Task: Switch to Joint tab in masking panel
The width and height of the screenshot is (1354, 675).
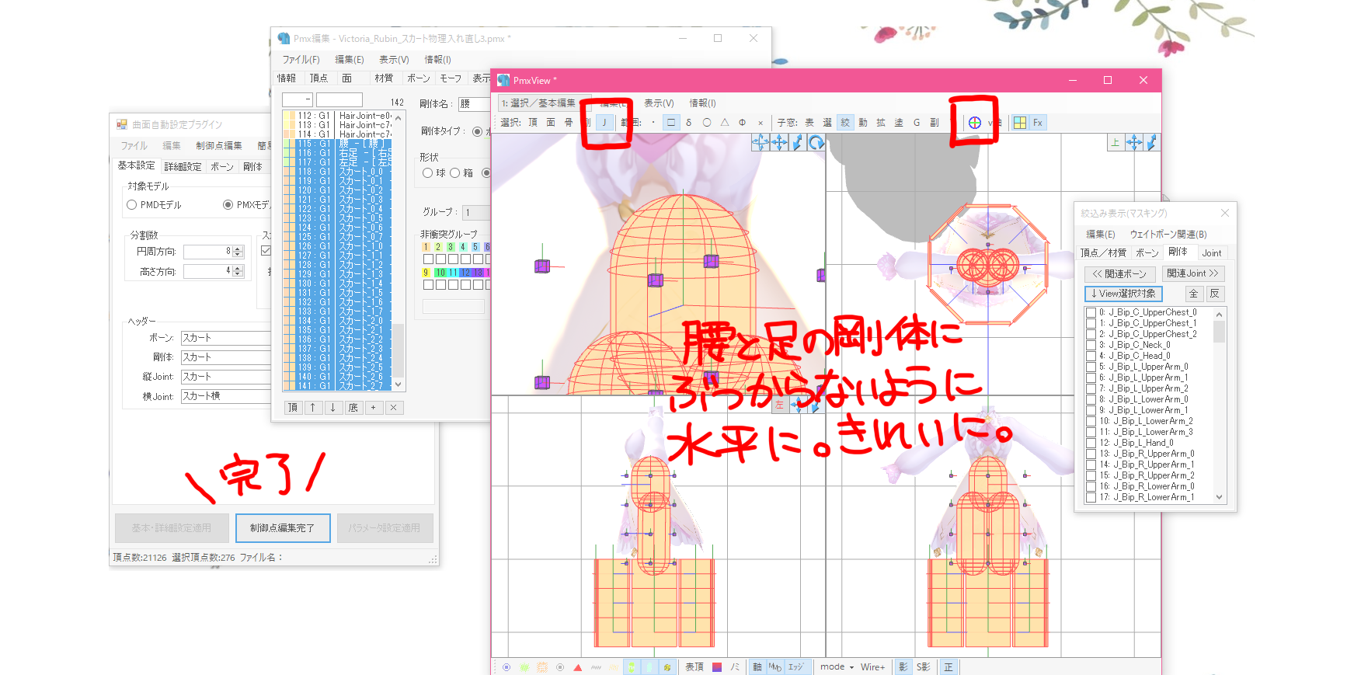Action: tap(1211, 253)
